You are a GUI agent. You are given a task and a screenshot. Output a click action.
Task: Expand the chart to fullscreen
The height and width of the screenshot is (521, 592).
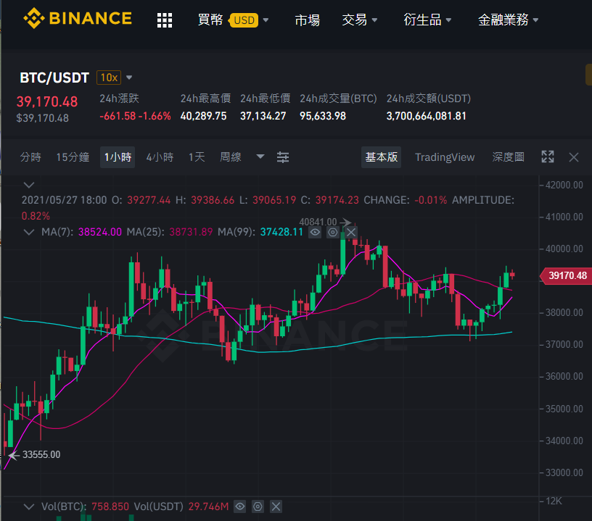[548, 157]
